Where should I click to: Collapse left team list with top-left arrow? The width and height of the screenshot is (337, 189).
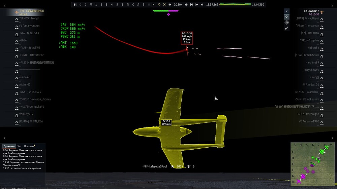4,6
